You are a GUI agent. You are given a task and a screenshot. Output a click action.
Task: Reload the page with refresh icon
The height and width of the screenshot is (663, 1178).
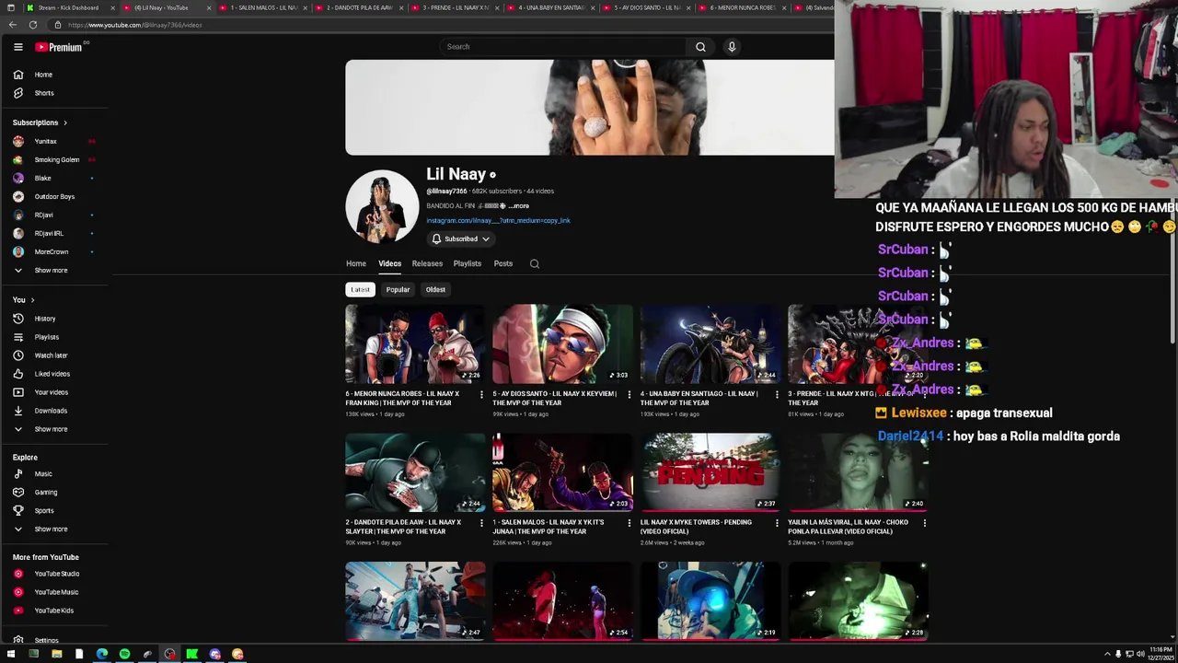point(33,25)
